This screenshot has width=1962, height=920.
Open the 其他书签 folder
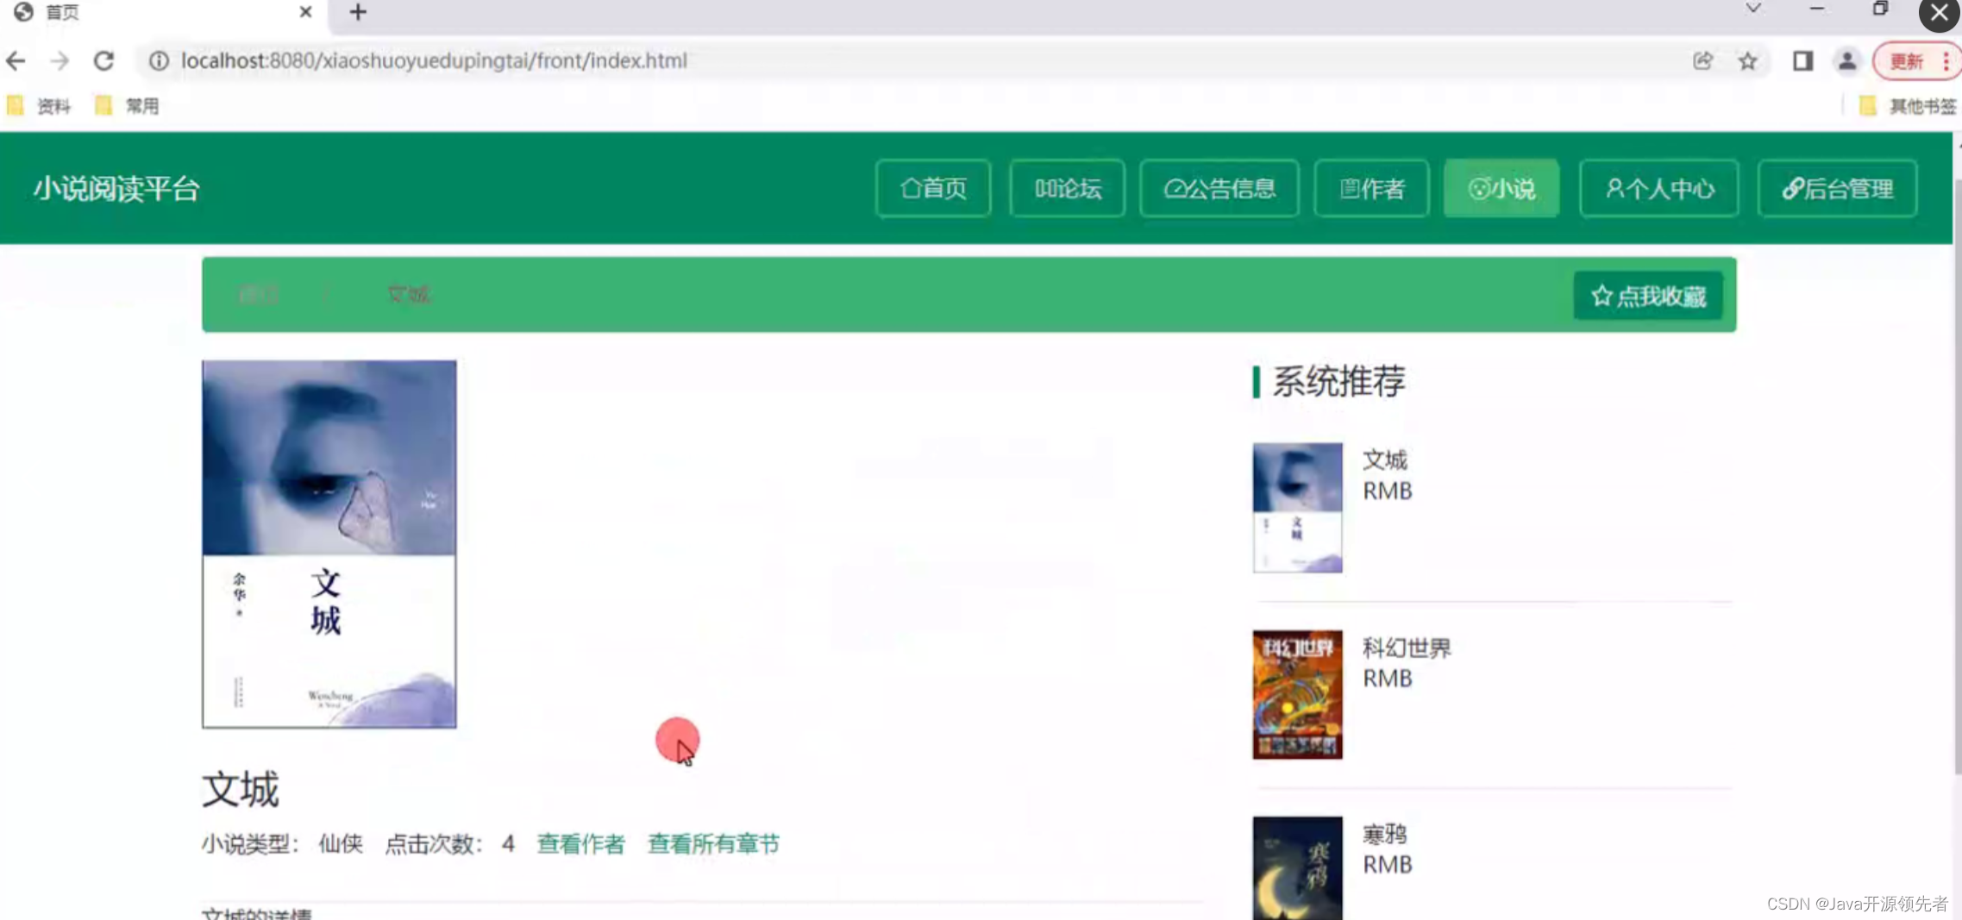[x=1908, y=106]
